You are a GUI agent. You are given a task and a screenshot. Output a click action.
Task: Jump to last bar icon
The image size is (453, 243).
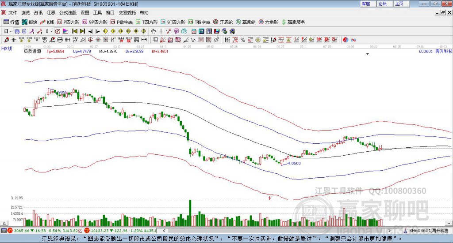pos(82,31)
